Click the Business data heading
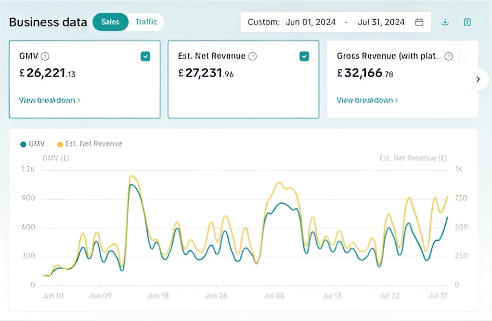This screenshot has height=321, width=492. point(48,22)
